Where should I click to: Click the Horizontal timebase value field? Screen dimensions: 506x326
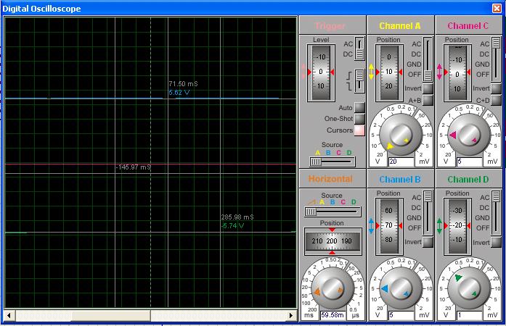(332, 316)
